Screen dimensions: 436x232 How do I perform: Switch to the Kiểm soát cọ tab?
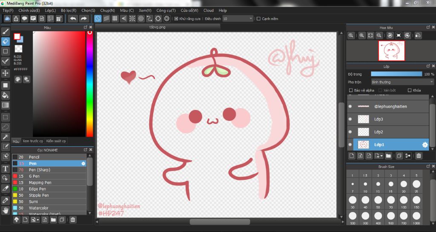tap(56, 141)
